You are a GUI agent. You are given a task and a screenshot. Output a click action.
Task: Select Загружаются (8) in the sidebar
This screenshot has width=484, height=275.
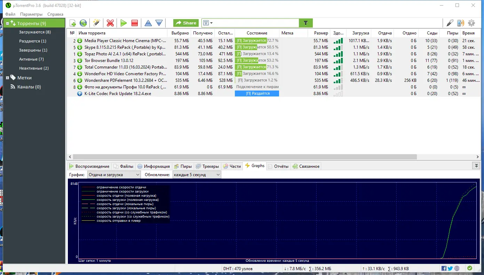(x=35, y=32)
